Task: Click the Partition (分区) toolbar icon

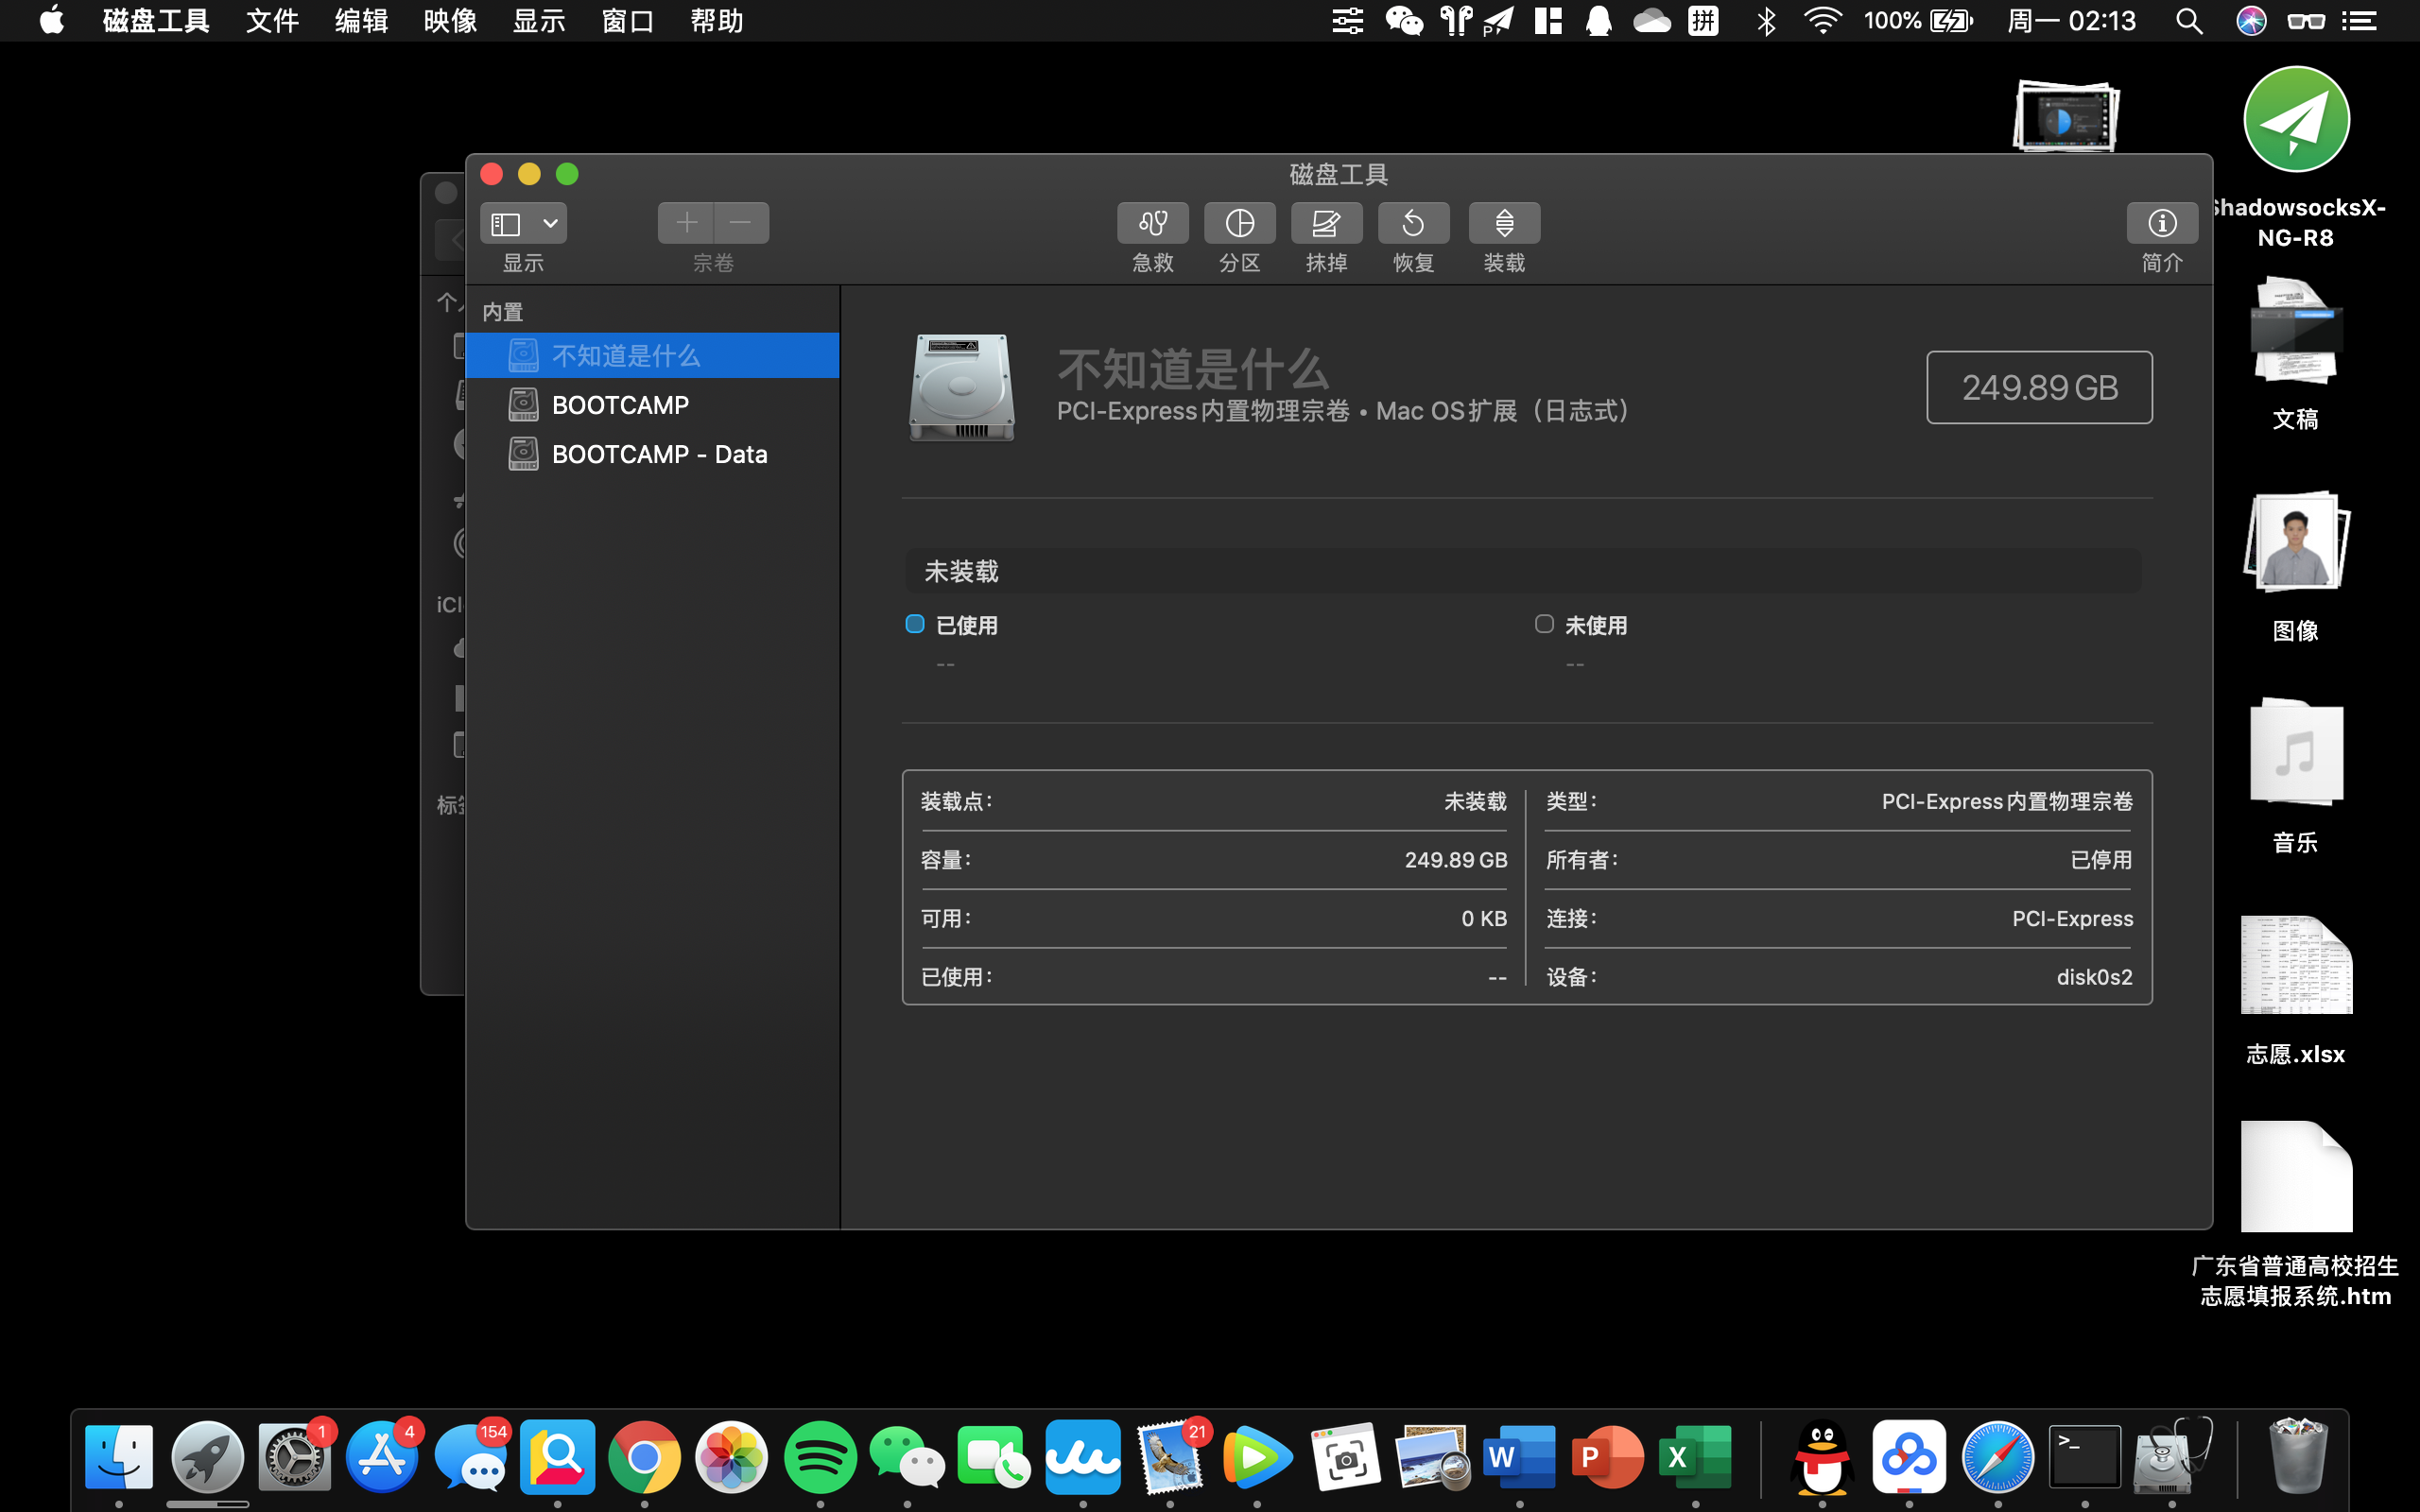Action: [x=1239, y=222]
